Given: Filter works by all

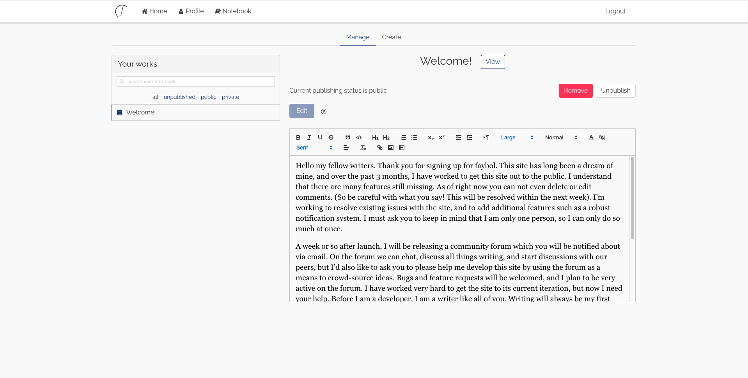Looking at the screenshot, I should point(155,97).
